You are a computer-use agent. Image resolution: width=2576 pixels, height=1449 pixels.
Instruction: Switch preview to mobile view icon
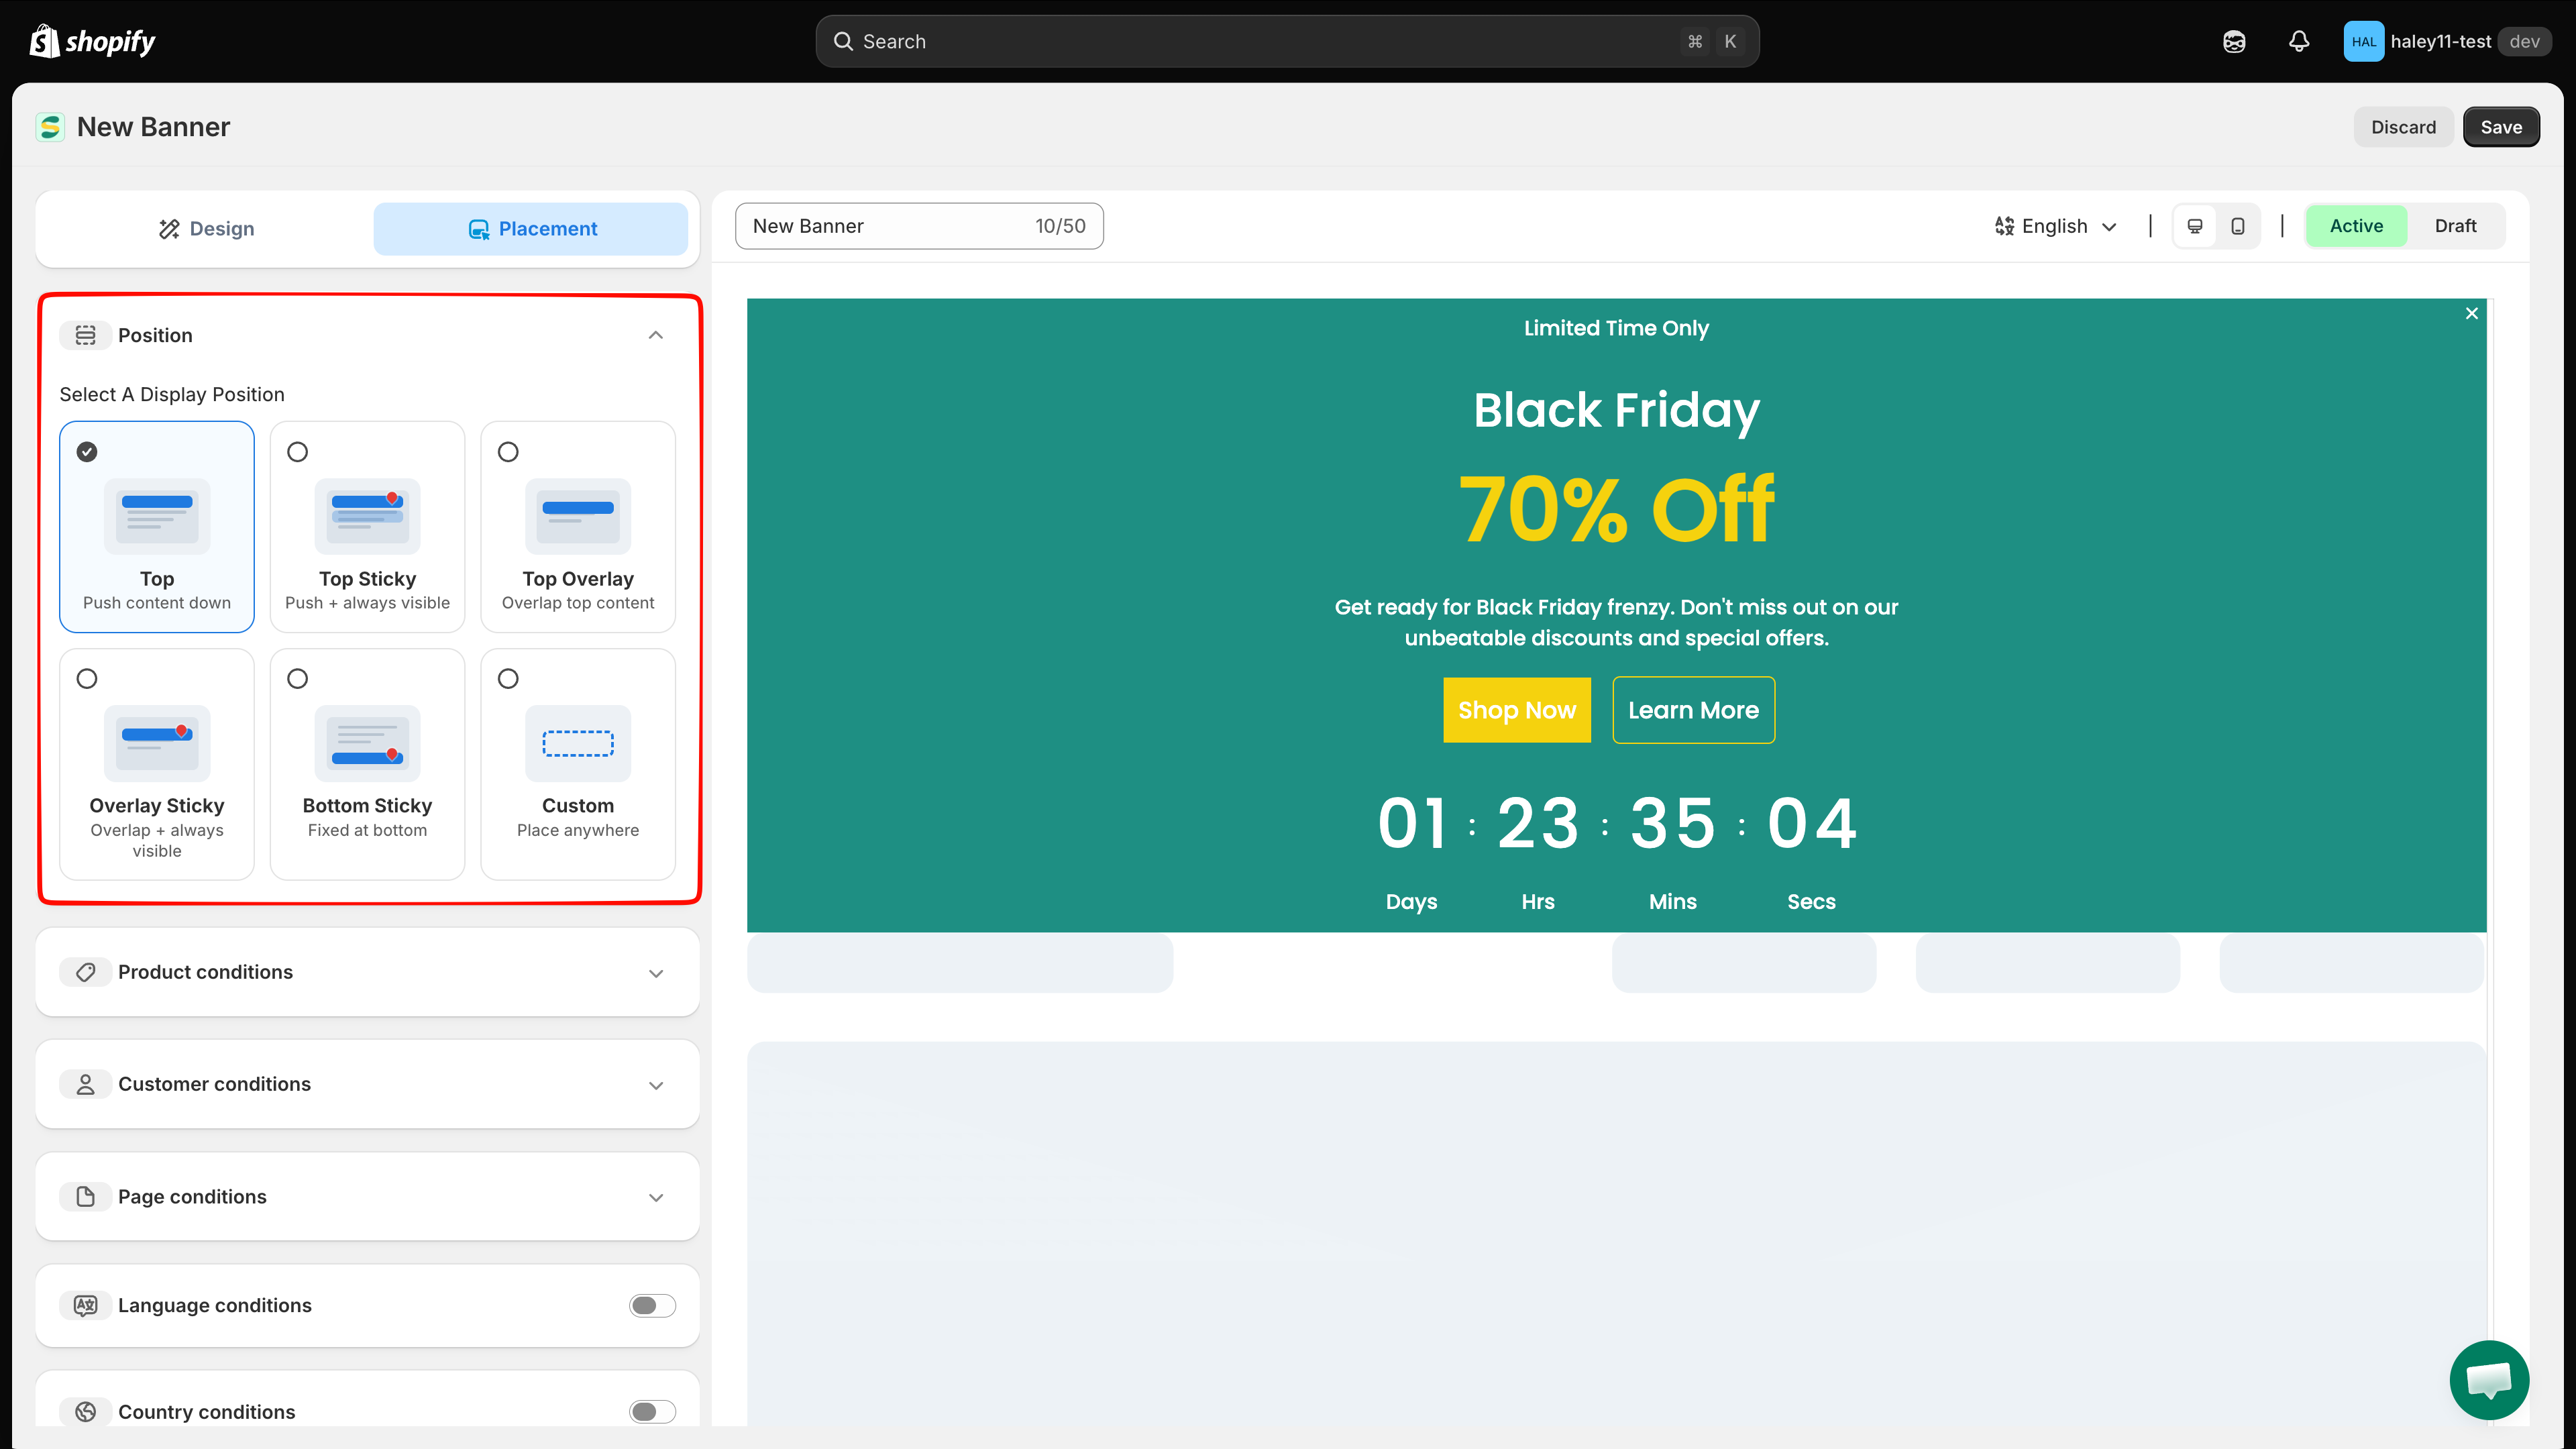(2238, 226)
